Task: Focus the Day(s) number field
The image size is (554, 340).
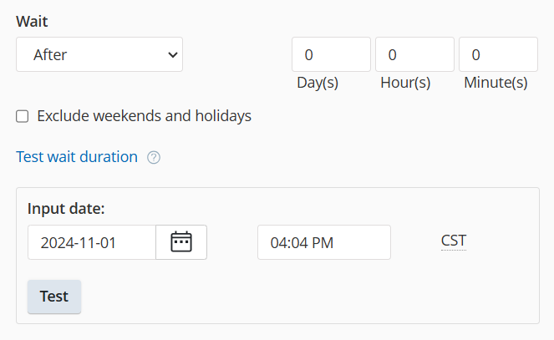Action: (x=331, y=55)
